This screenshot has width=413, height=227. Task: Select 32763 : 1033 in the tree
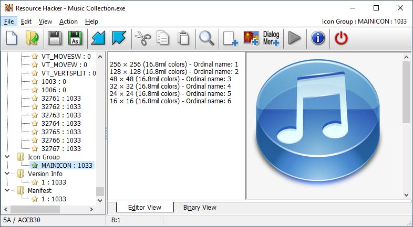pyautogui.click(x=61, y=115)
